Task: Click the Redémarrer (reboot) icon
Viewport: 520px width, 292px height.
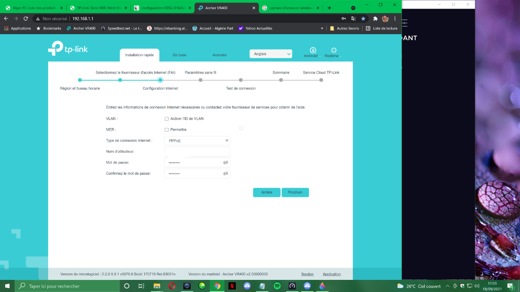Action: point(334,51)
